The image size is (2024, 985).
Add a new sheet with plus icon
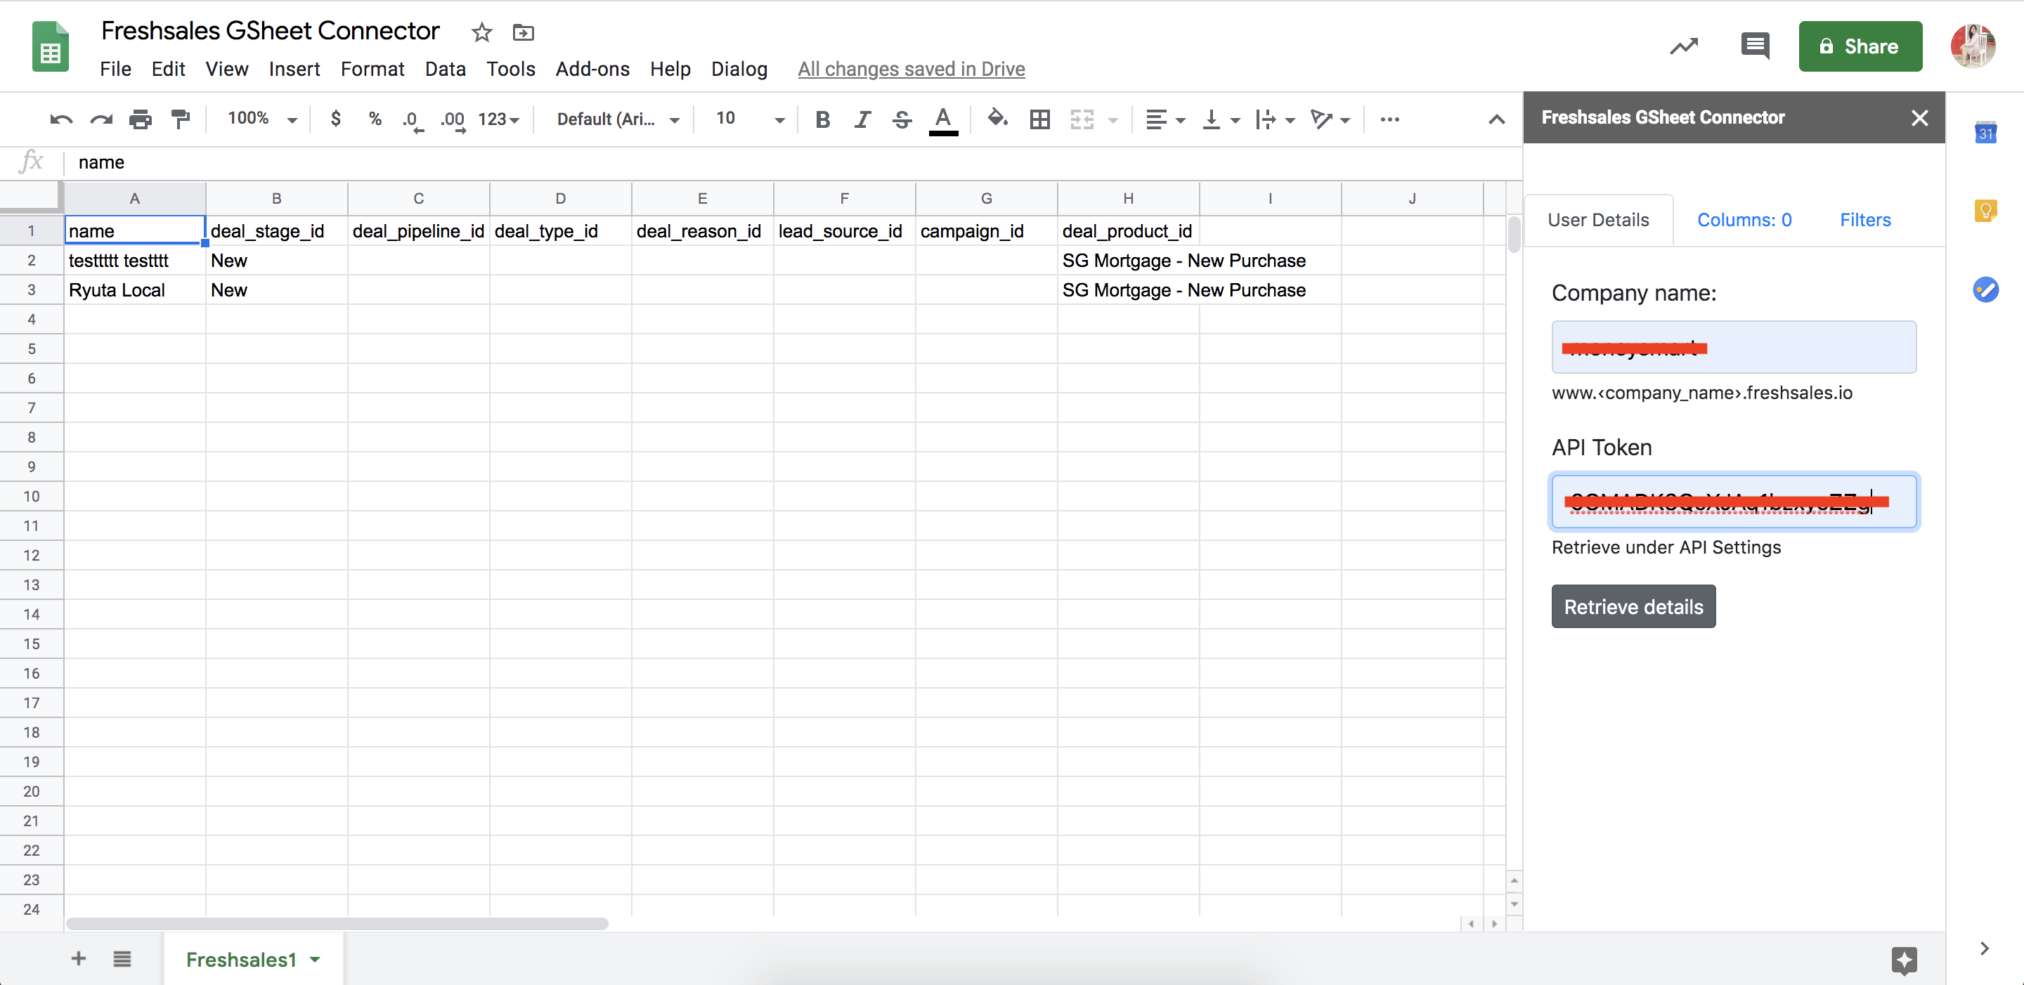(79, 958)
